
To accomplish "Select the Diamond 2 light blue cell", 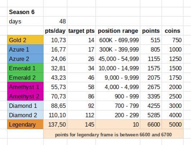I will pyautogui.click(x=25, y=115).
